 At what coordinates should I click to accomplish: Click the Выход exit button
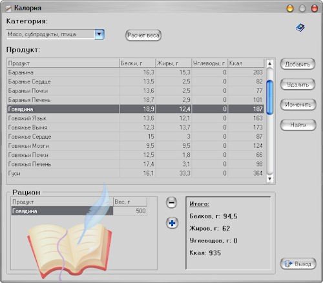click(x=298, y=264)
